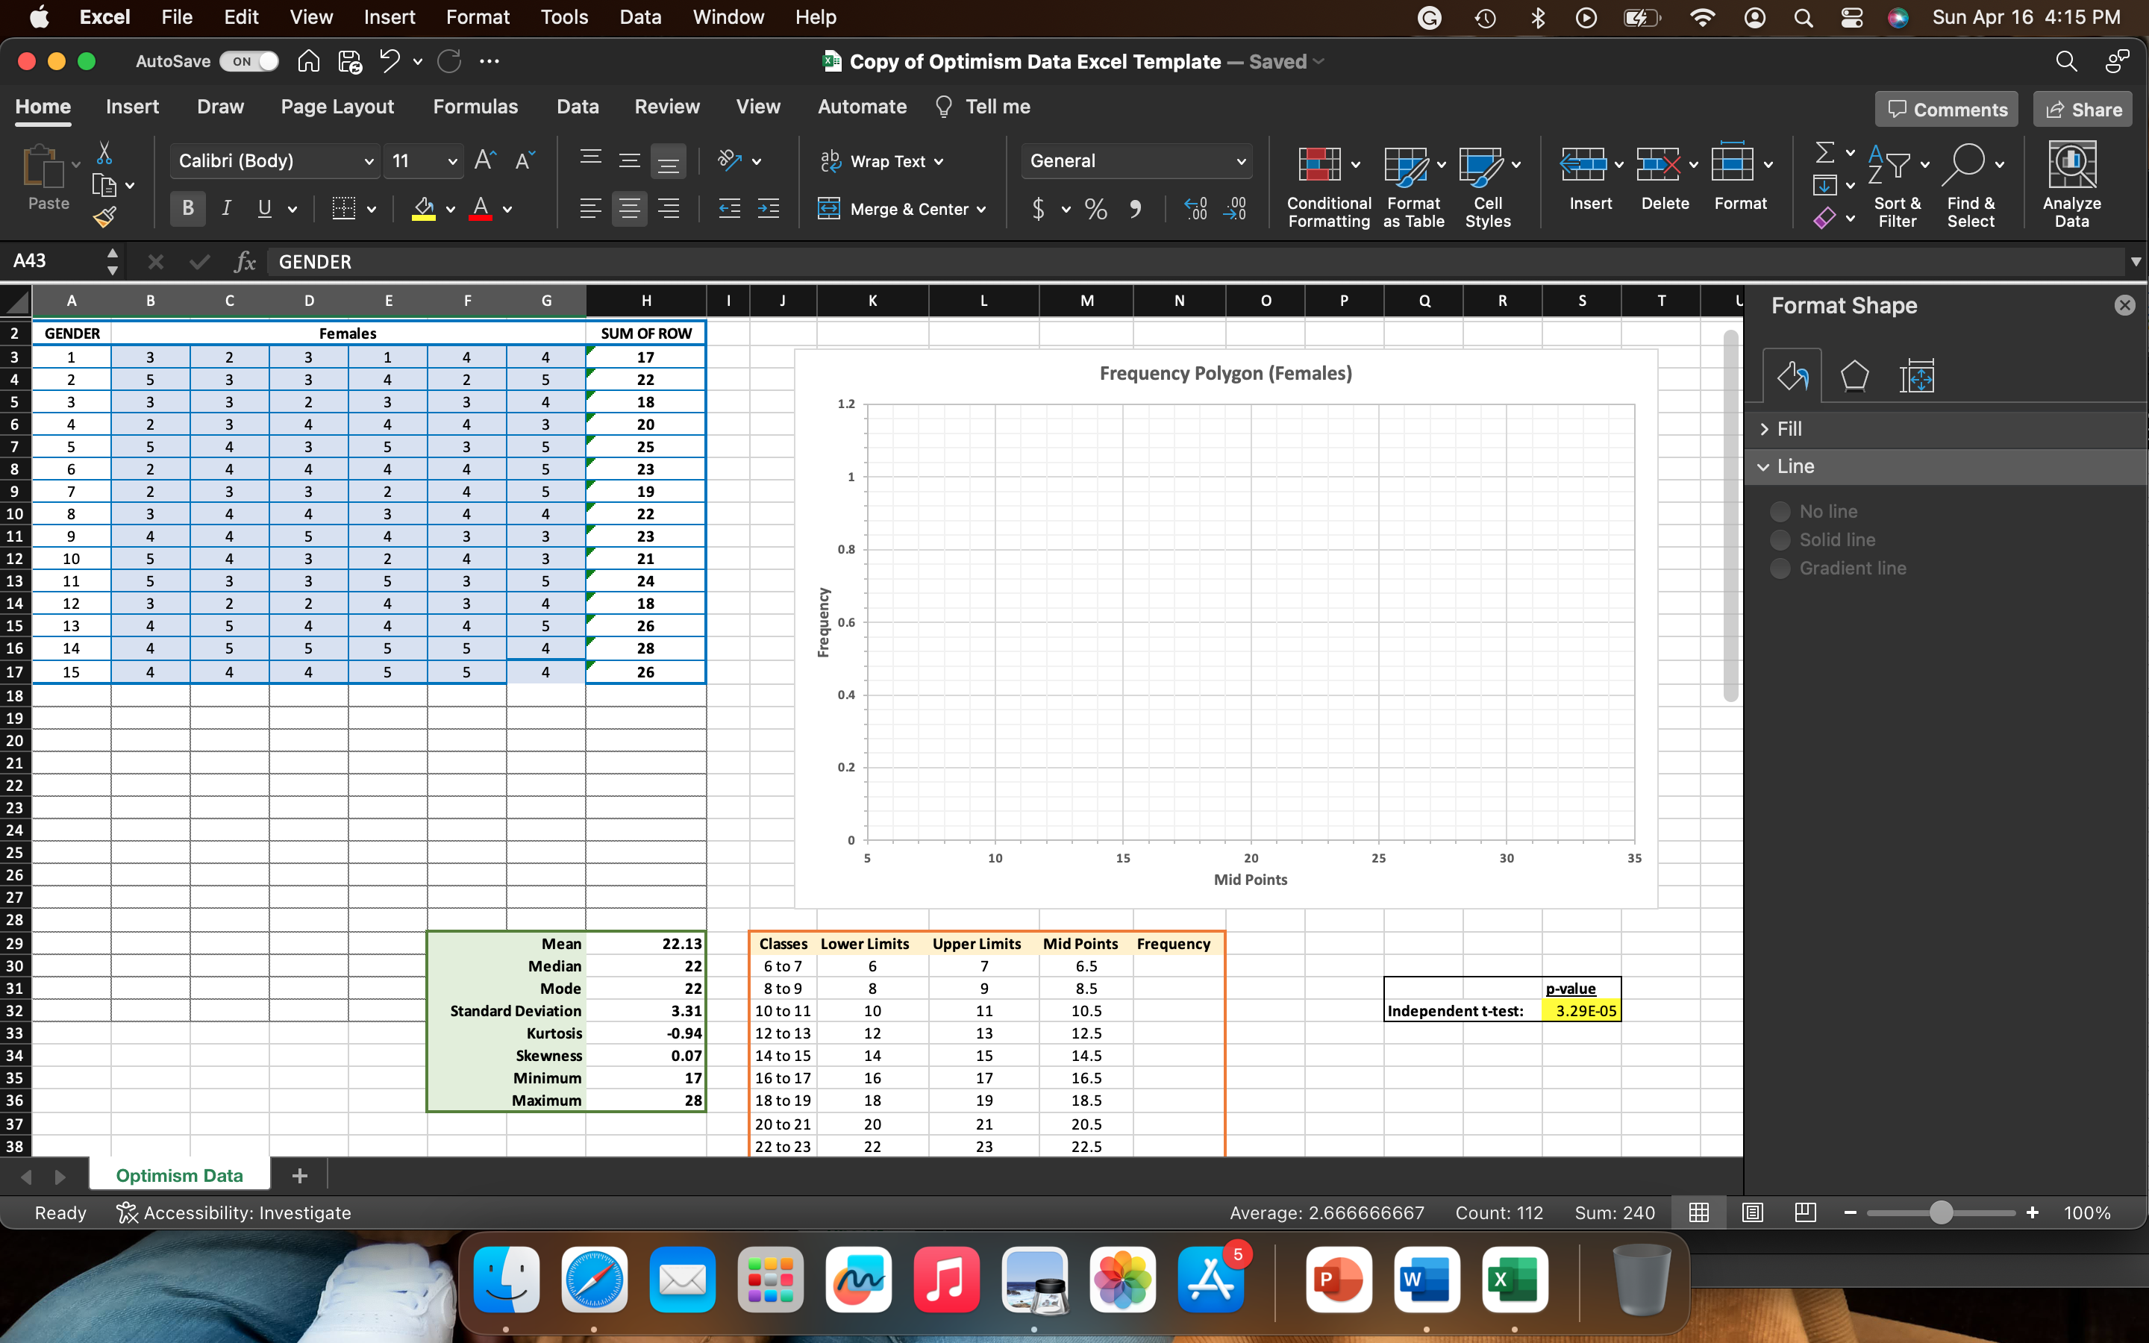Select the Effects pentagon icon in Format Shape
The width and height of the screenshot is (2149, 1343).
1854,377
